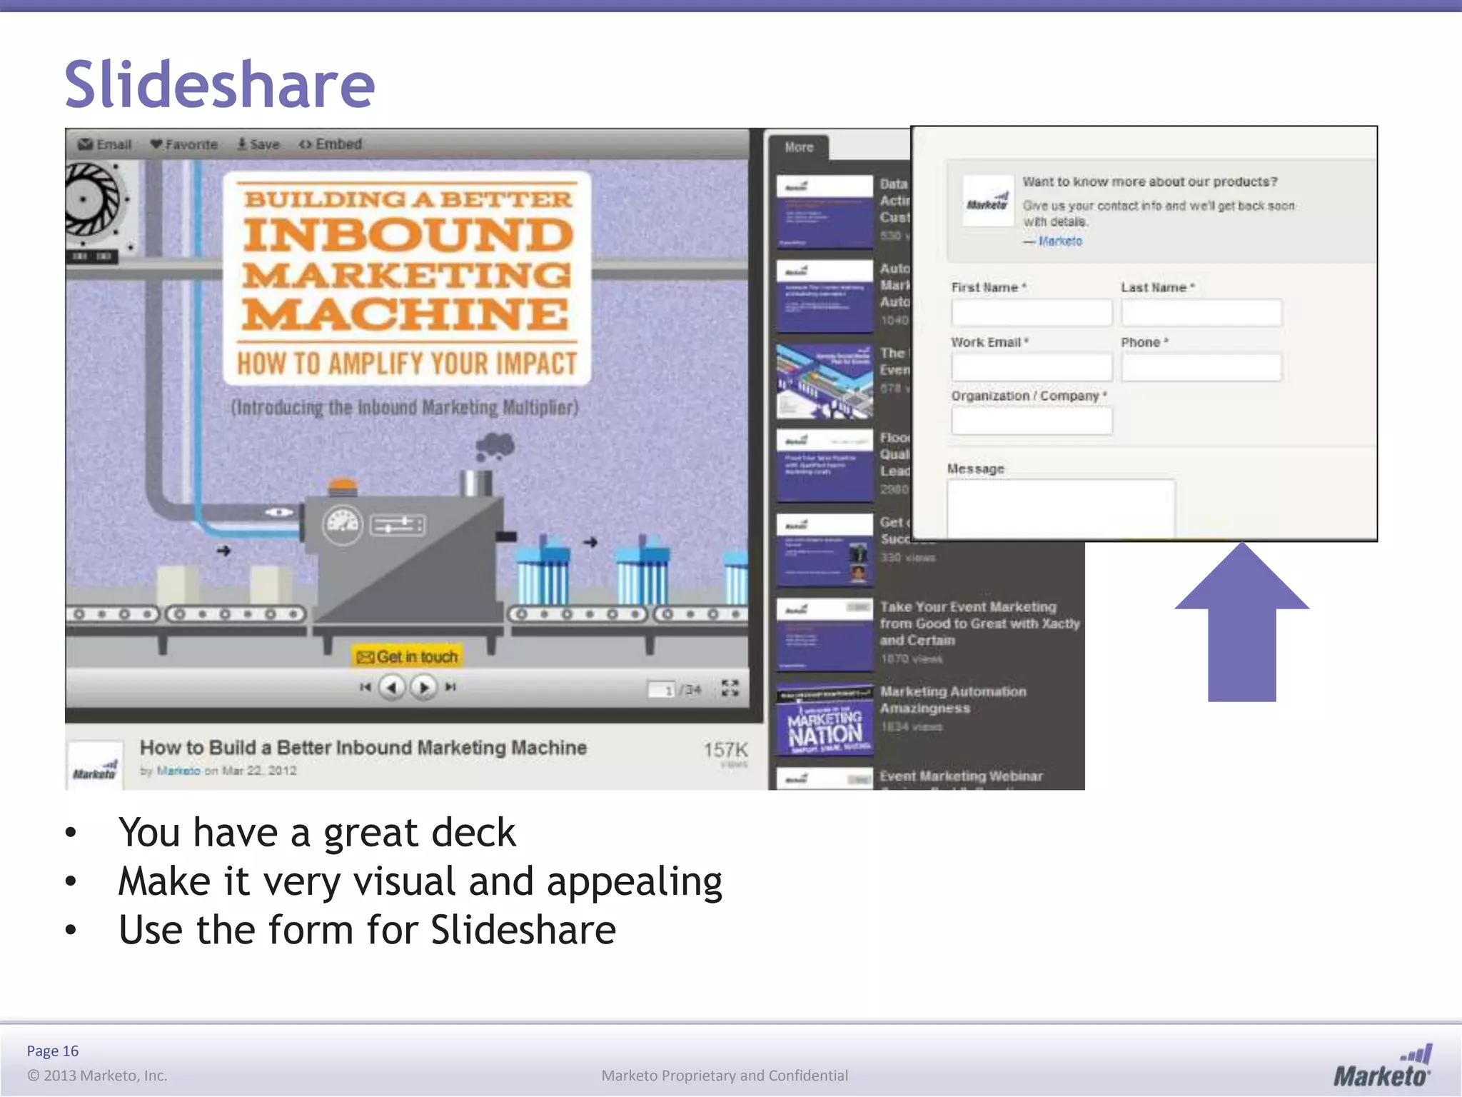Open the Marketo author link under the title
Image resolution: width=1462 pixels, height=1097 pixels.
click(178, 771)
